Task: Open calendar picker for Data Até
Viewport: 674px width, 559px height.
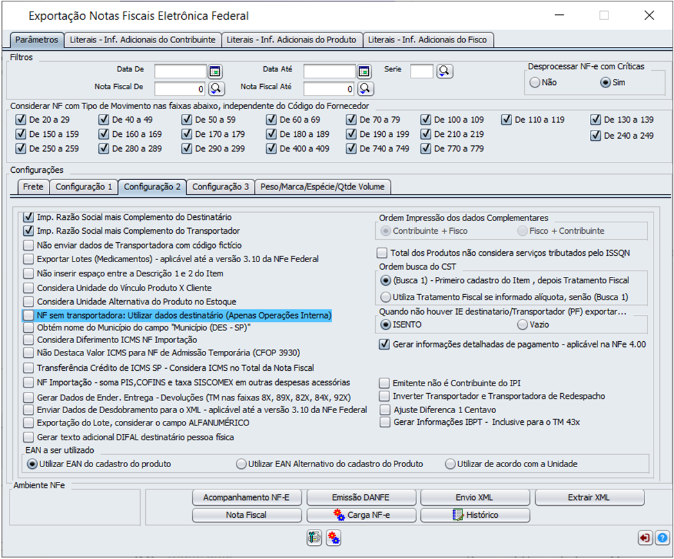Action: click(x=364, y=71)
